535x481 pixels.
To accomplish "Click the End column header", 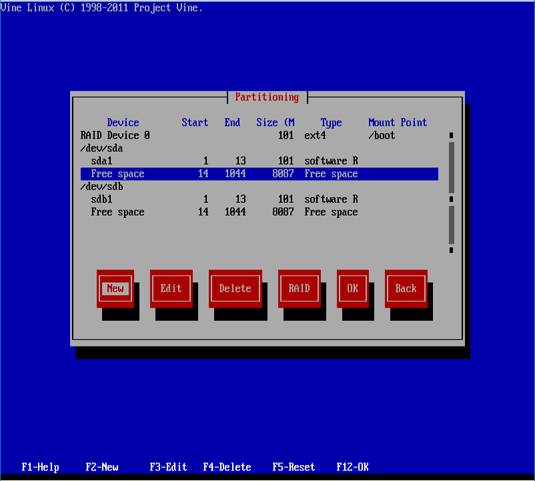I will tap(232, 123).
